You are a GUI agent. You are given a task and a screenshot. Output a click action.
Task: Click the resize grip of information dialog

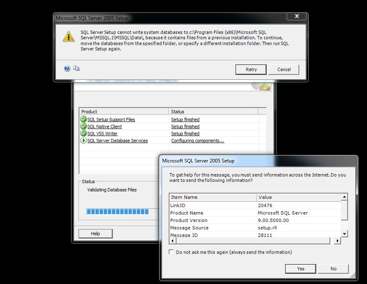[353, 276]
